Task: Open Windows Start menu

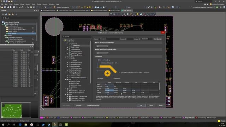Action: [x=2, y=125]
